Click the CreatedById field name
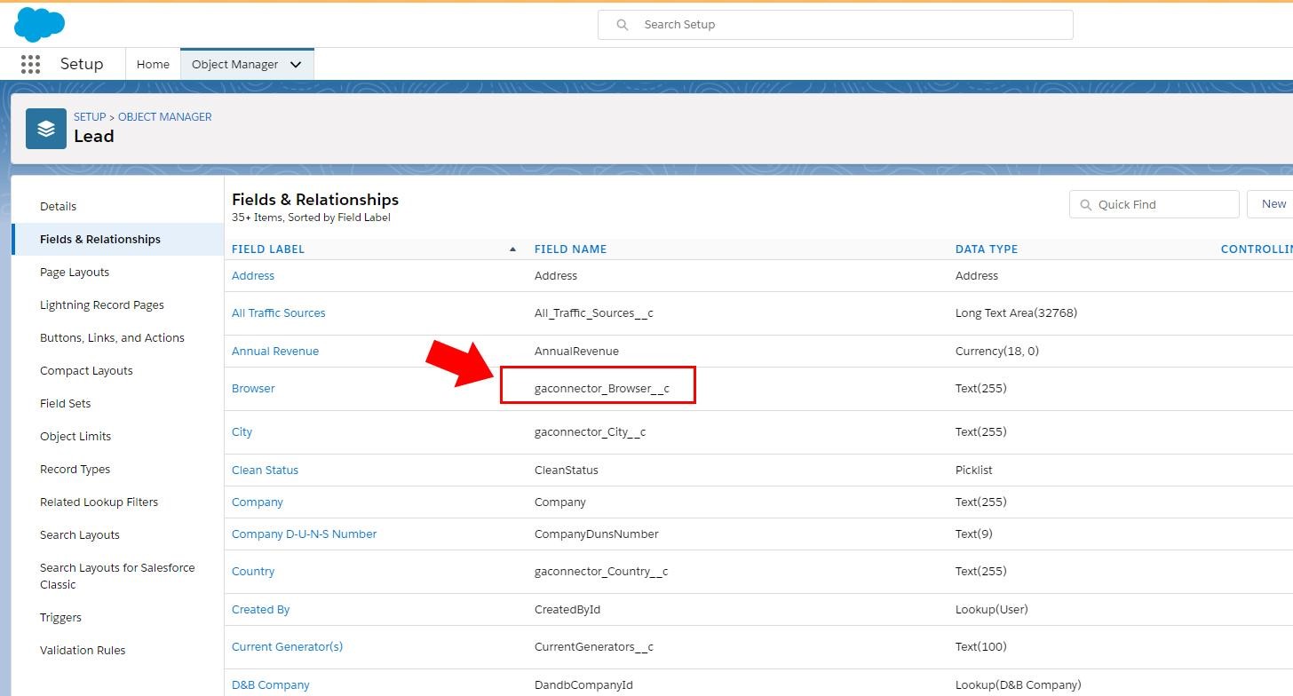This screenshot has height=696, width=1293. click(x=567, y=610)
